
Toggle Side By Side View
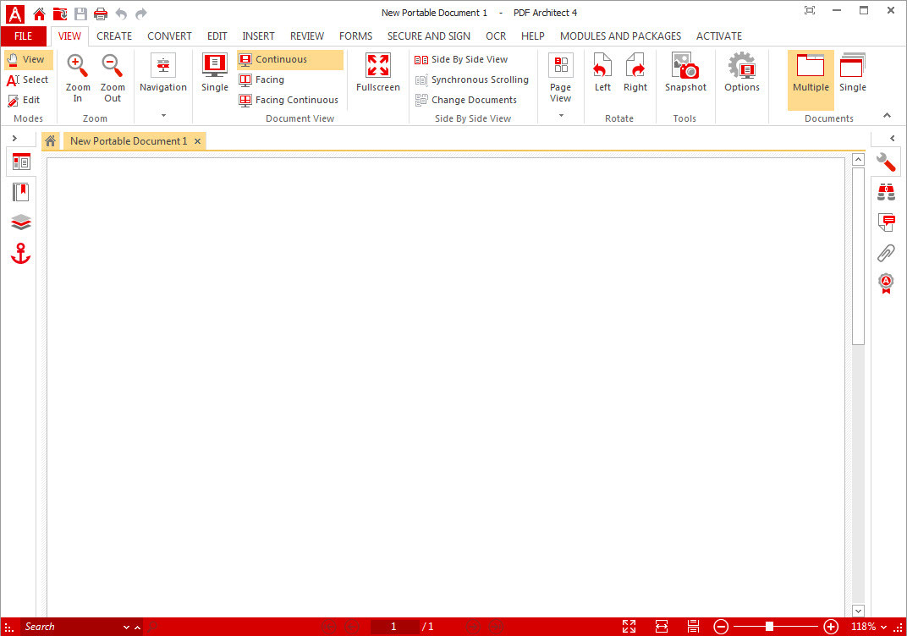461,59
